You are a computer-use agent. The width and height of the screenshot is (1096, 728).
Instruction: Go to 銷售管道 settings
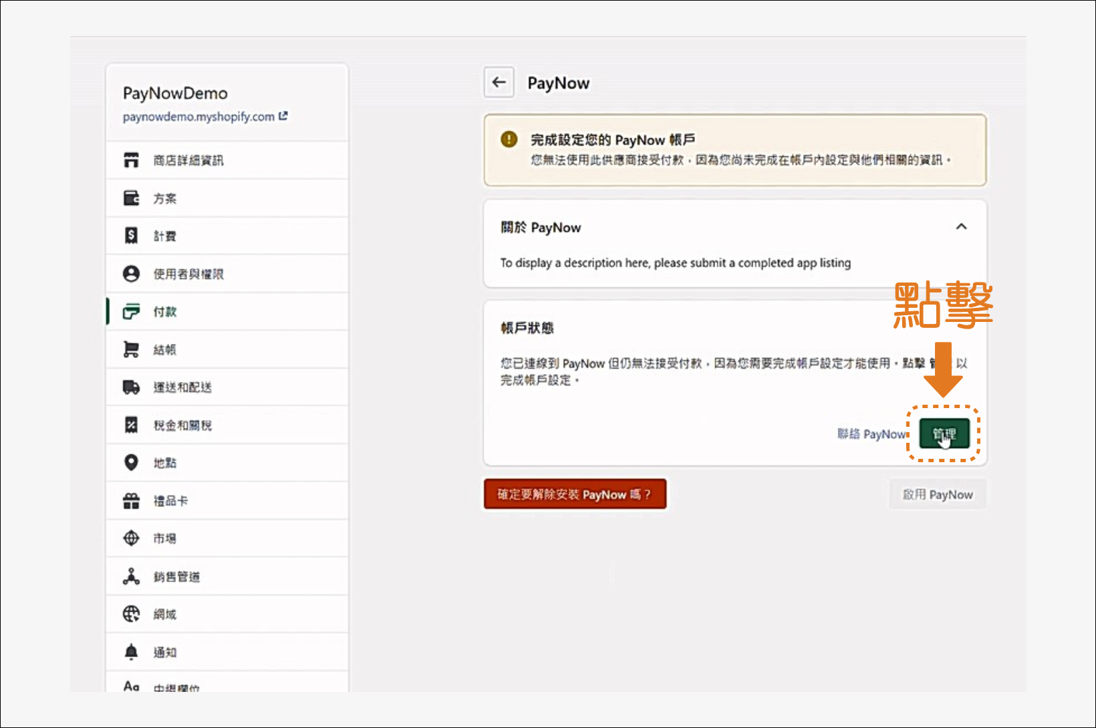tap(227, 576)
